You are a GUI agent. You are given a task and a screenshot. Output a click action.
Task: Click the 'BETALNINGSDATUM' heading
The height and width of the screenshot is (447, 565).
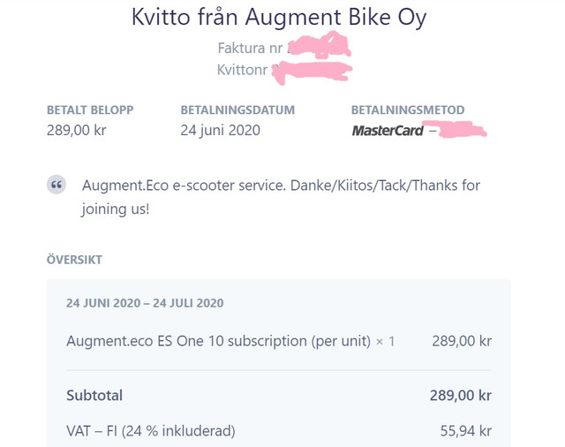pos(237,110)
